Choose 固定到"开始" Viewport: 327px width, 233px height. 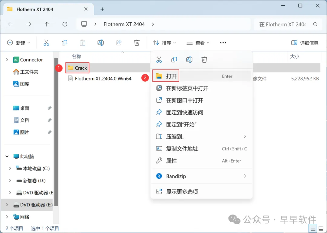pyautogui.click(x=201, y=125)
